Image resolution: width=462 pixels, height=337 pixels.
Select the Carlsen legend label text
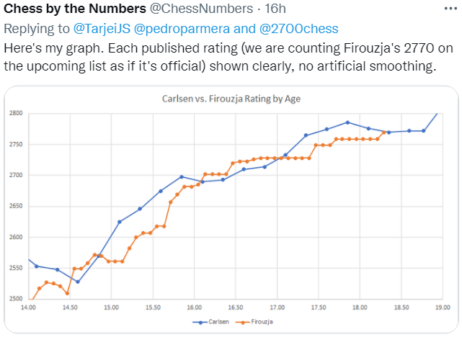[x=215, y=322]
